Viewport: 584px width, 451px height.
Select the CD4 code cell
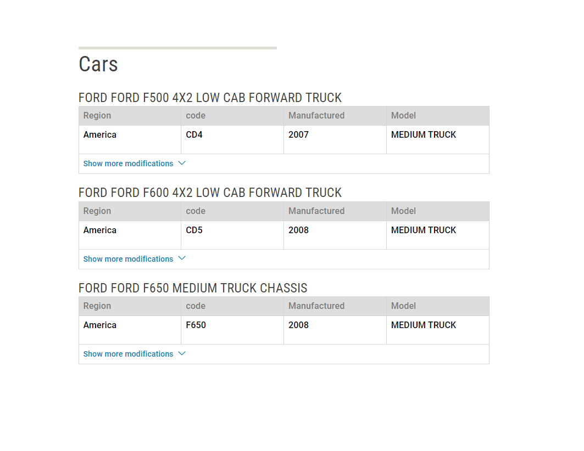[x=194, y=134]
